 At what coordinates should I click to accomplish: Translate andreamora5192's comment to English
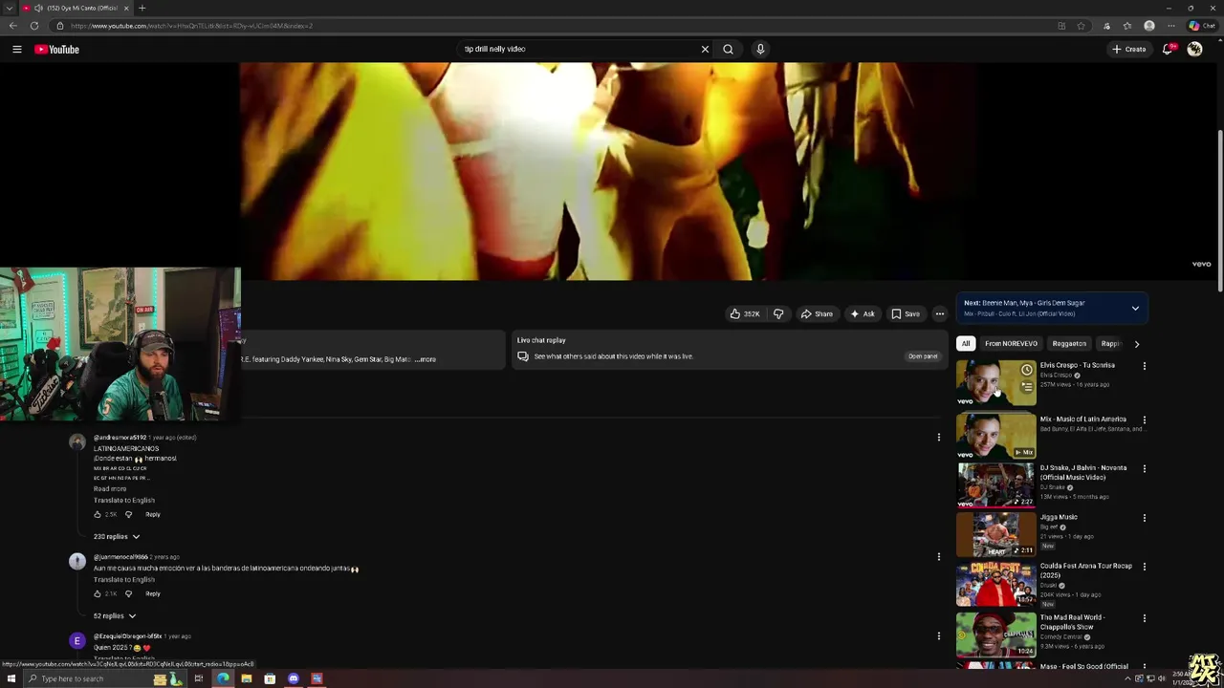124,500
